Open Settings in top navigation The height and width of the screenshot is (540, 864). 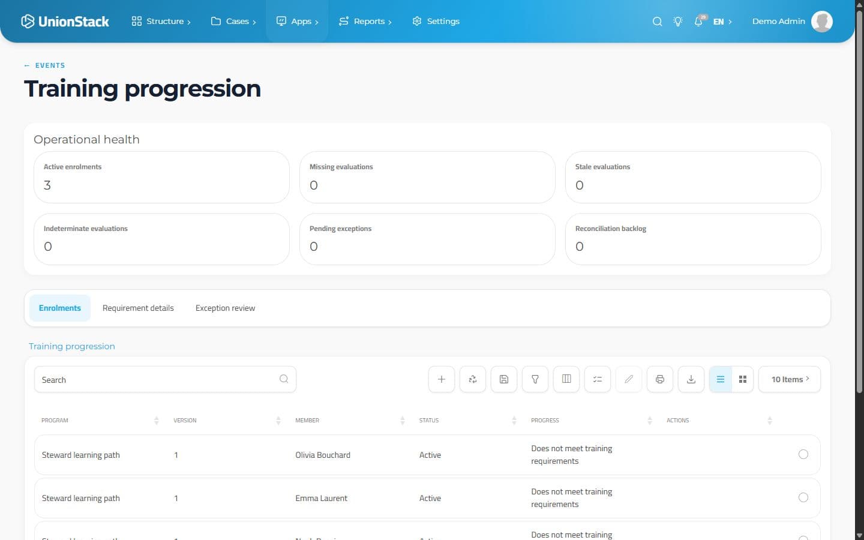[436, 21]
